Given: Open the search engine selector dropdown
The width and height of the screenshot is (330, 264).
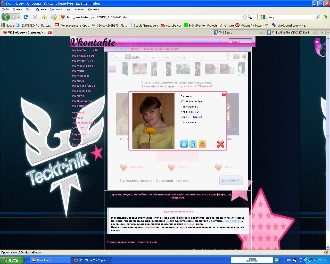Looking at the screenshot, I should pos(264,17).
